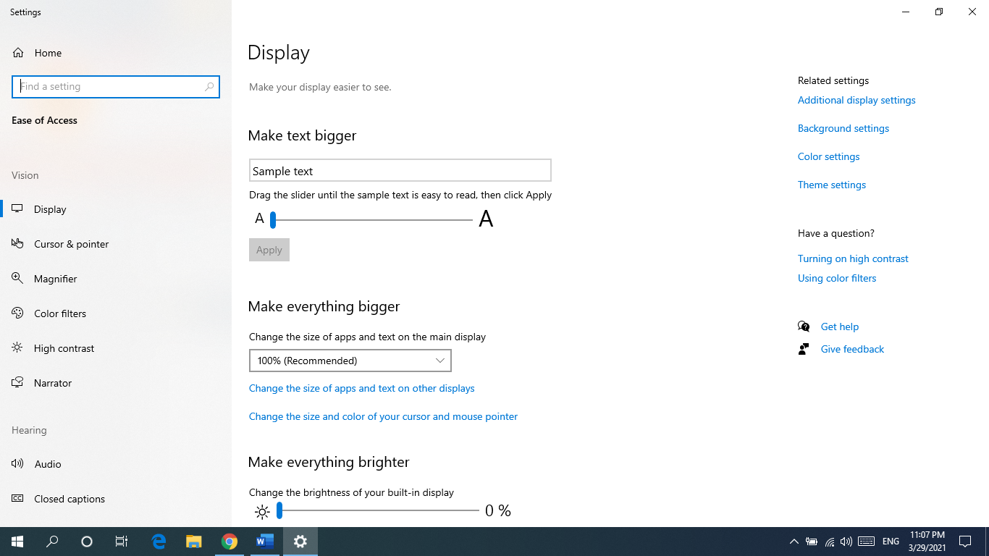The width and height of the screenshot is (989, 556).
Task: Go to Home in the Settings sidebar
Action: 48,52
